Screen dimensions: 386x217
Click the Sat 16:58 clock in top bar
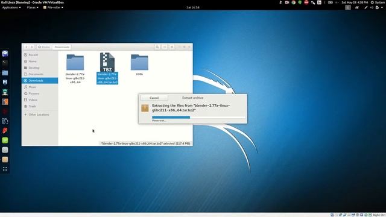click(193, 7)
